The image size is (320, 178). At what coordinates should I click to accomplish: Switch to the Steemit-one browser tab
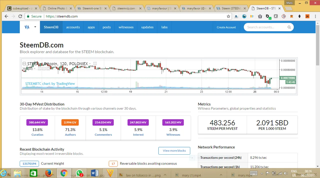point(91,8)
